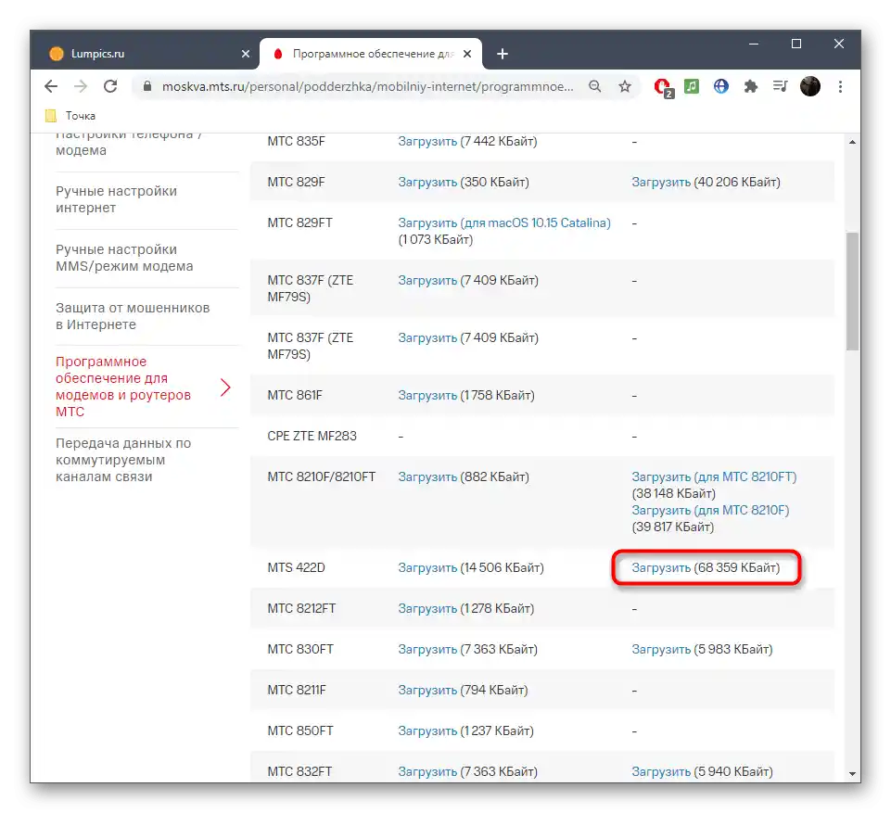Image resolution: width=891 pixels, height=813 pixels.
Task: Open the red ad blocker extension with badge 2
Action: pyautogui.click(x=663, y=87)
